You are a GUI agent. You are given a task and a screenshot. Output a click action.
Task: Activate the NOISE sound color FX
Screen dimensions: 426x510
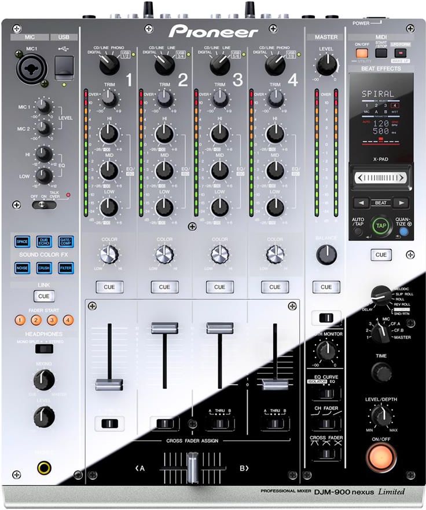point(23,268)
